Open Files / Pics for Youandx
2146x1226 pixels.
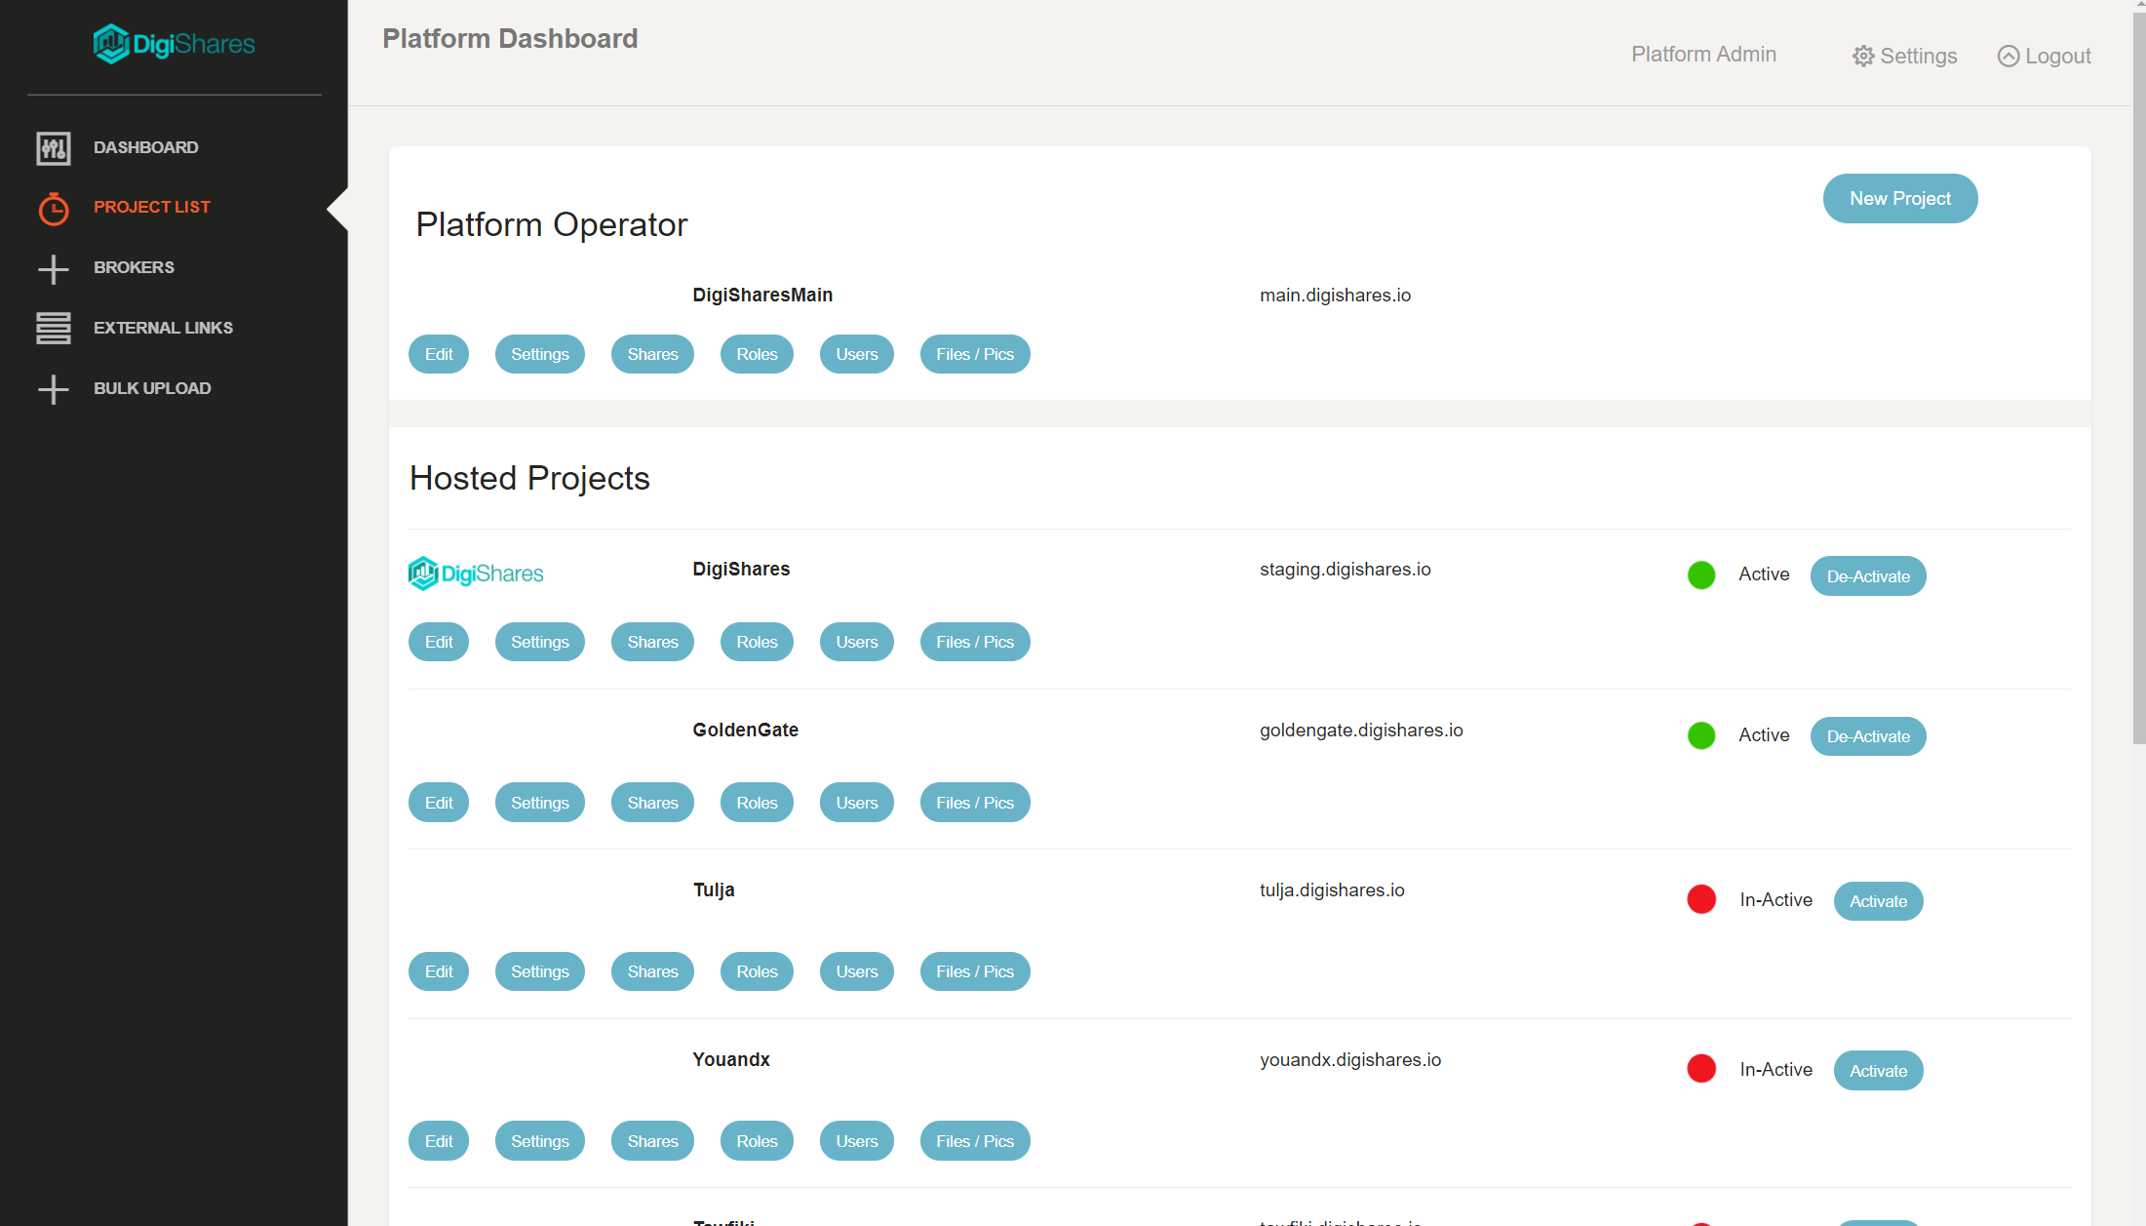[x=975, y=1141]
